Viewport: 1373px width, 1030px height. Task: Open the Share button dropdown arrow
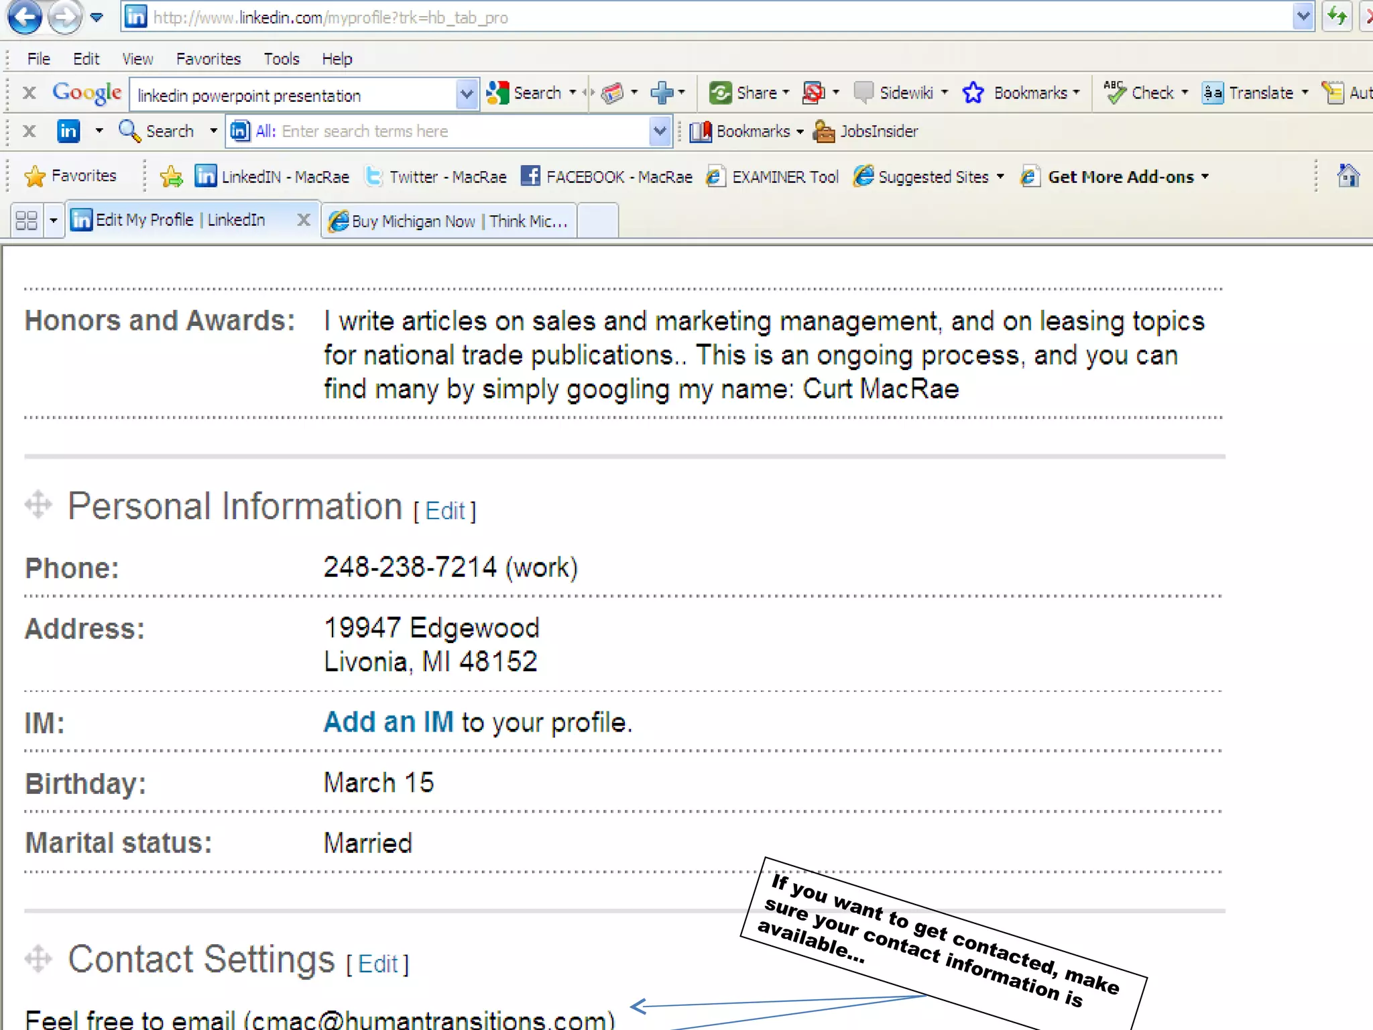tap(786, 93)
